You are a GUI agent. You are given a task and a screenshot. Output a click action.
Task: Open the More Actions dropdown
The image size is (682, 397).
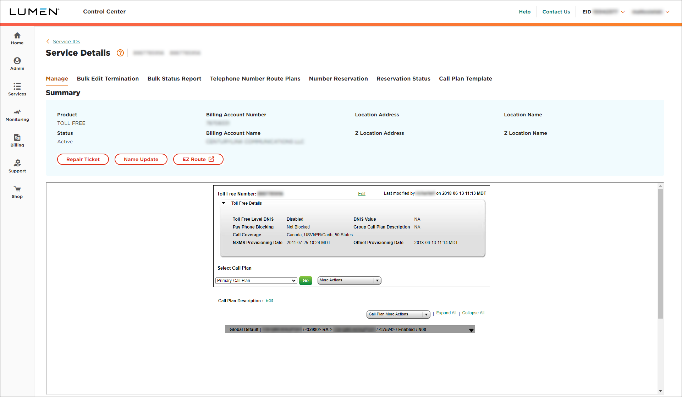[348, 280]
